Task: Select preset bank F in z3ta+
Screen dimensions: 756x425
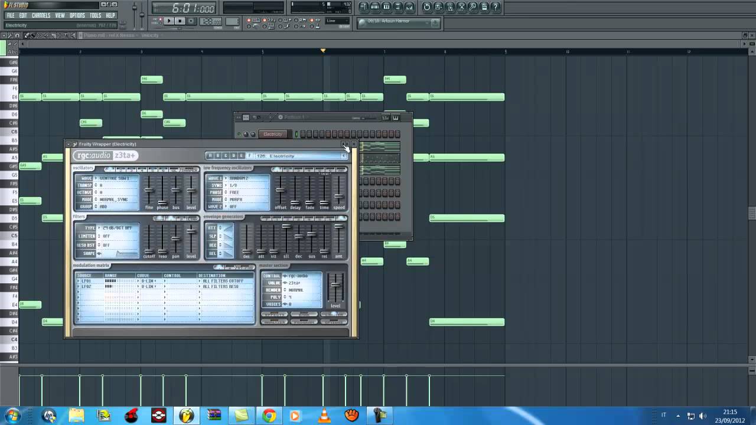Action: click(249, 156)
